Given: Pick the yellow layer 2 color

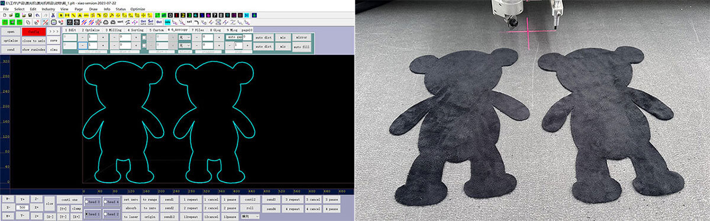Looking at the screenshot, I should (183, 15).
